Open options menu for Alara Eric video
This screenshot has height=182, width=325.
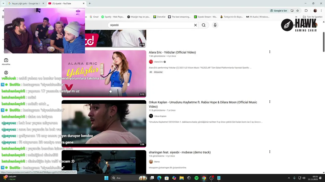coord(270,52)
